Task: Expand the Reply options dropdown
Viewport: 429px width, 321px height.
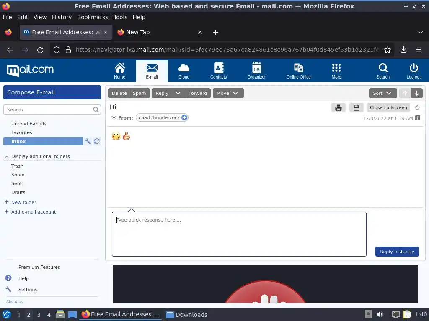Action: (x=178, y=93)
